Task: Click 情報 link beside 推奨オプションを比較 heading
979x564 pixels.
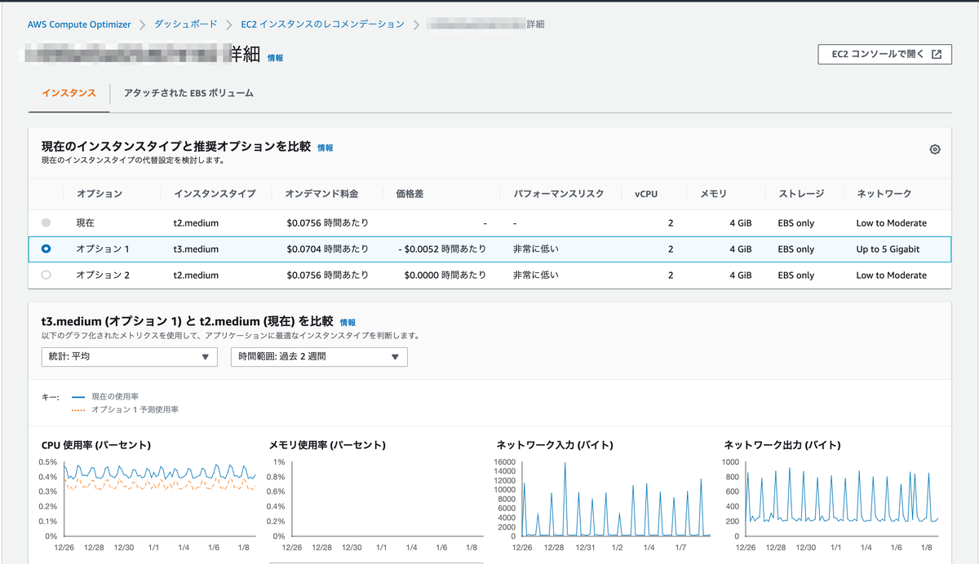Action: point(325,148)
